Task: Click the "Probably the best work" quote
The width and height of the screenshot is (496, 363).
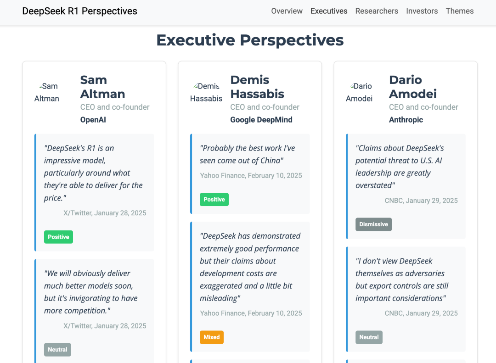Action: 247,154
